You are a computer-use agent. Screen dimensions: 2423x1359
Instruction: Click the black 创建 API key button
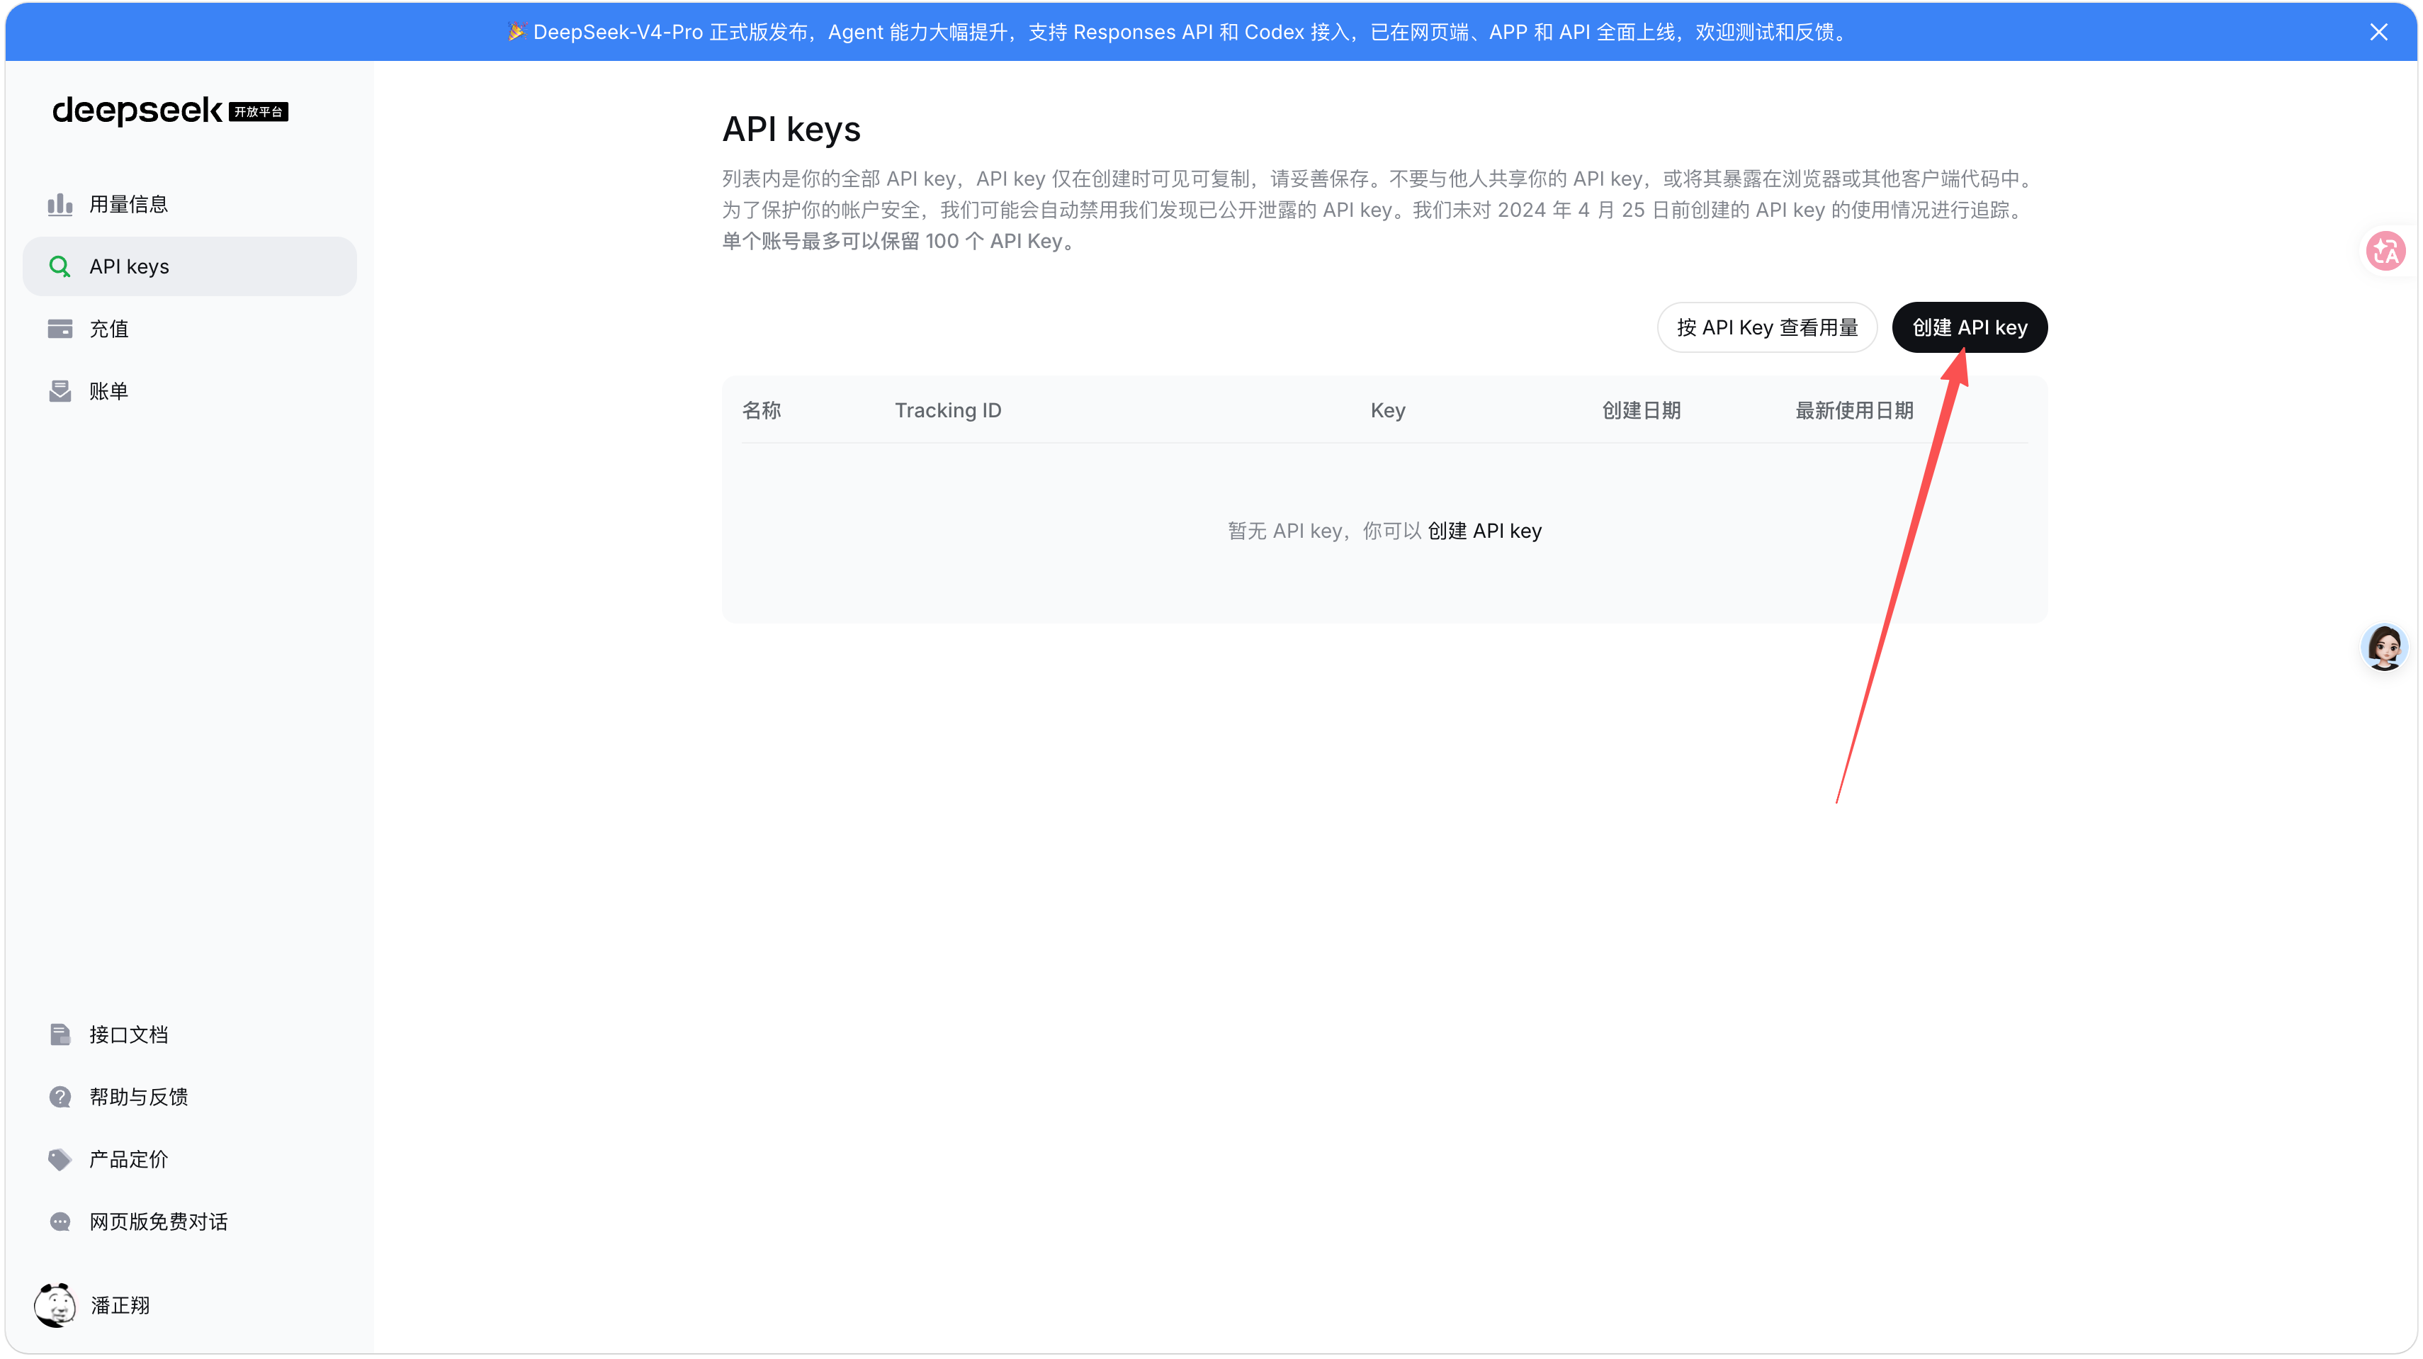pyautogui.click(x=1970, y=327)
